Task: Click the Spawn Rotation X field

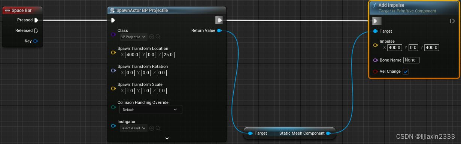Action: point(130,73)
